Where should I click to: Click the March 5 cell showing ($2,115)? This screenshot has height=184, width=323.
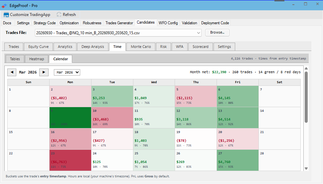(196, 96)
